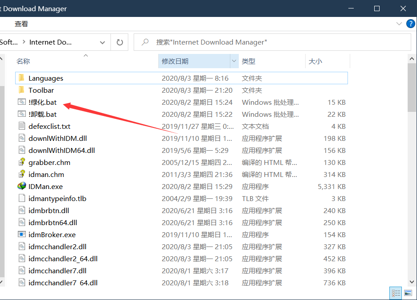Image resolution: width=417 pixels, height=300 pixels.
Task: Click the idmbrbtn64.dll file icon
Action: [21, 222]
